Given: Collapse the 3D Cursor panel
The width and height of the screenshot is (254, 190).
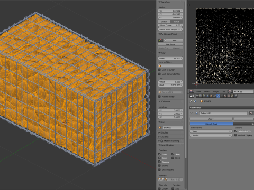Looking at the screenshot, I should coord(159,101).
